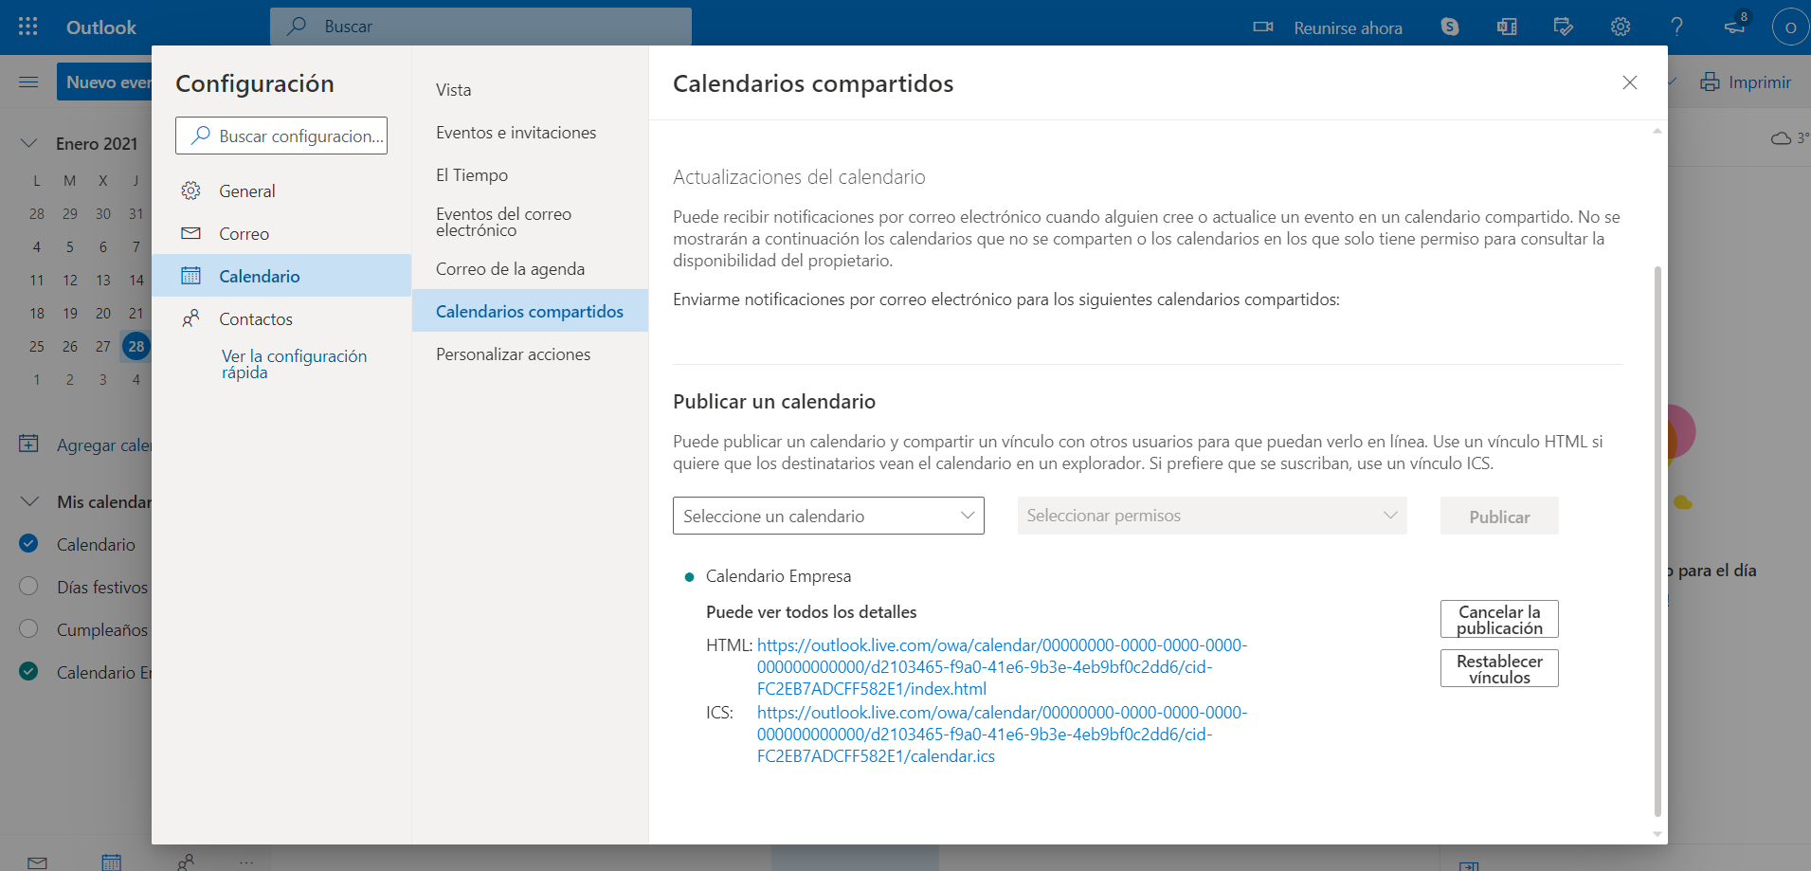
Task: Click the help question mark icon
Action: [x=1676, y=27]
